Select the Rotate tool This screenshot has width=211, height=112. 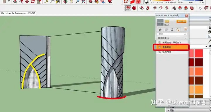pos(33,2)
